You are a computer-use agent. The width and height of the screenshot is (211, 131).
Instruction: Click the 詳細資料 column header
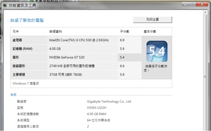pos(55,32)
